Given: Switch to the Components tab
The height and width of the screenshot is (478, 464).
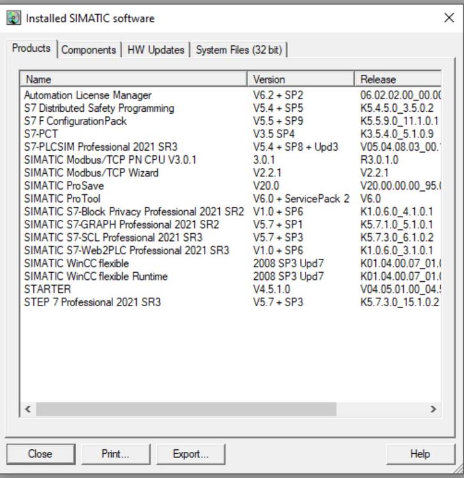Looking at the screenshot, I should tap(89, 50).
